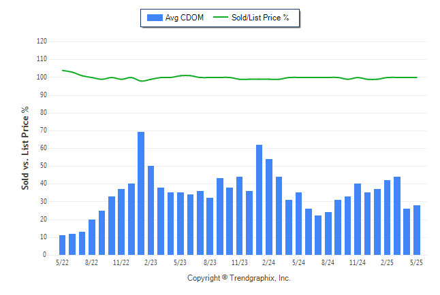This screenshot has width=440, height=295.
Task: Click the bar above the 11/24 label
Action: coord(358,219)
